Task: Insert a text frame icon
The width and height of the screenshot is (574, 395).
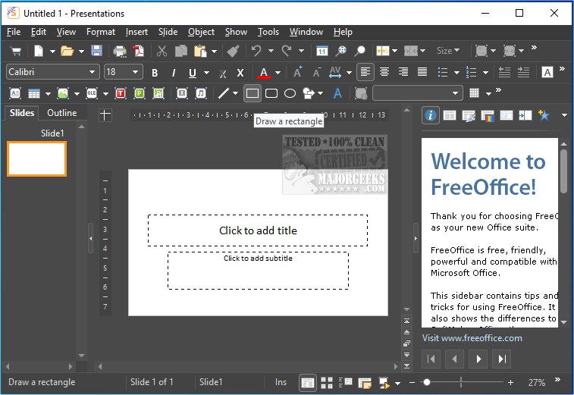Action: click(15, 93)
